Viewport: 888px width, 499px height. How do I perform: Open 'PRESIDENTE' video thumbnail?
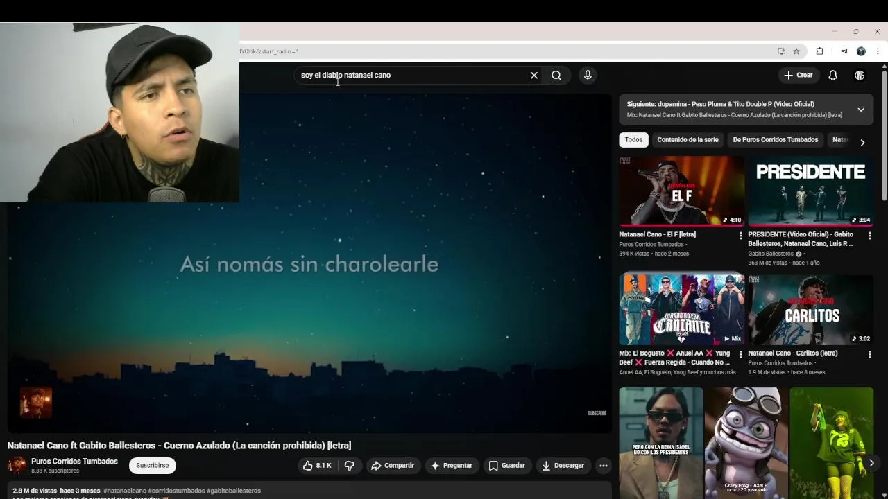coord(810,191)
